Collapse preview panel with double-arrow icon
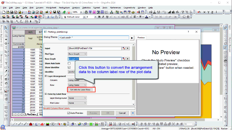The height and width of the screenshot is (130, 232). [x=133, y=113]
